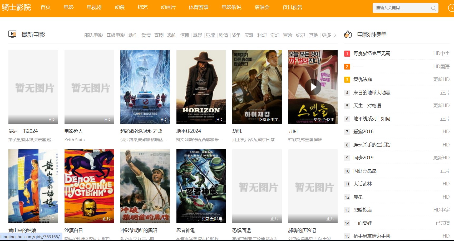The width and height of the screenshot is (454, 241).
Task: Open ranked item 大话武林
Action: pyautogui.click(x=362, y=184)
